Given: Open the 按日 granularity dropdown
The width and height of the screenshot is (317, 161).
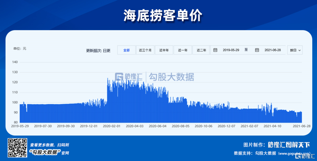Looking at the screenshot, I should pos(295,50).
